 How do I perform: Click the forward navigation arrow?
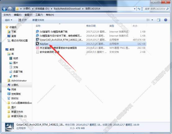[10, 9]
